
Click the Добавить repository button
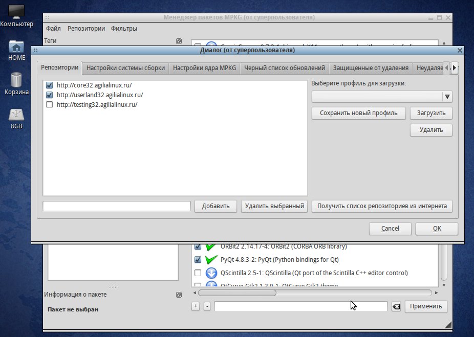coord(216,206)
